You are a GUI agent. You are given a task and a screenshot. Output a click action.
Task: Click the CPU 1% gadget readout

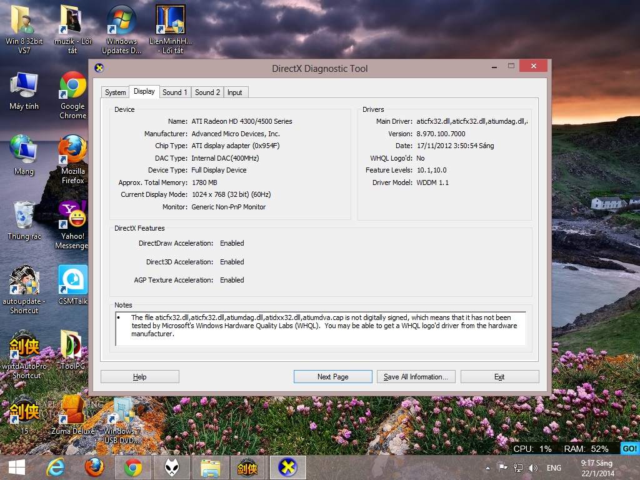point(532,449)
